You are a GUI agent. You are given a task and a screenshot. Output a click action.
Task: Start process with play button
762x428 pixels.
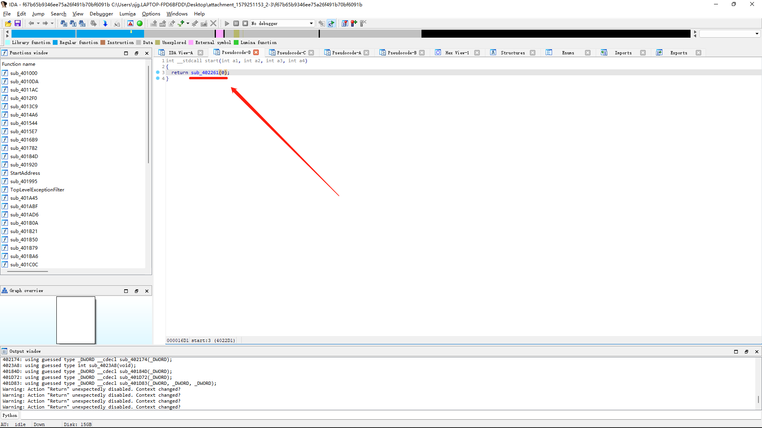pyautogui.click(x=227, y=23)
